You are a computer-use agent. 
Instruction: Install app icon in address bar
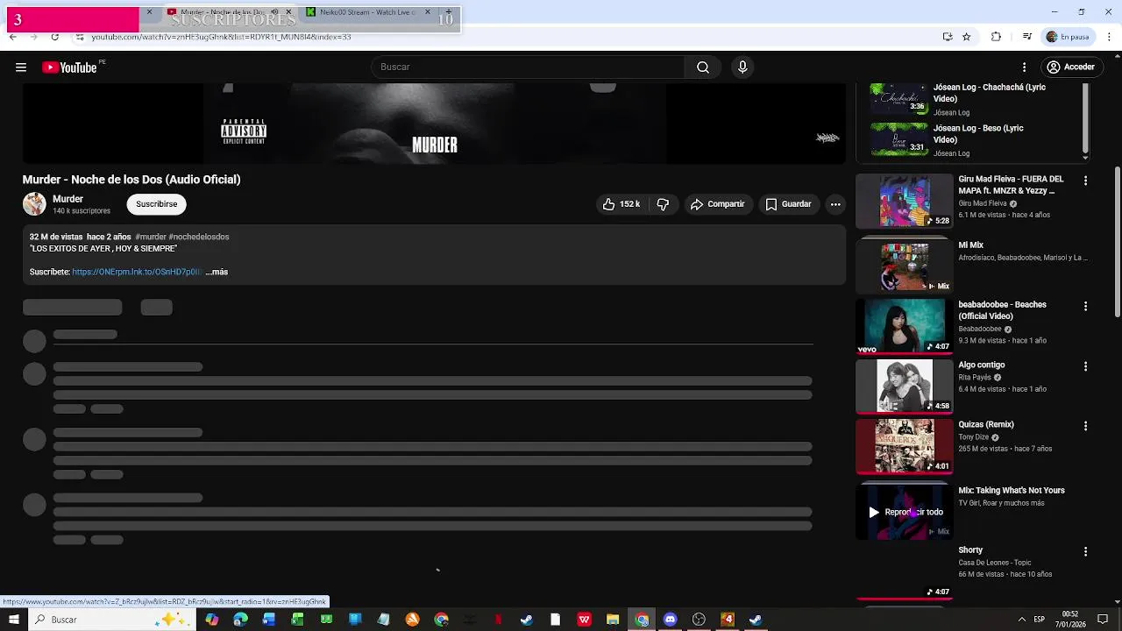(948, 37)
